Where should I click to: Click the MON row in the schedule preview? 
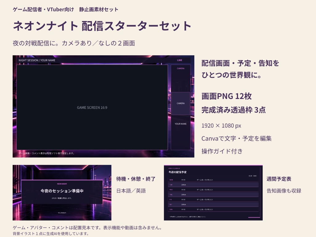pyautogui.click(x=213, y=180)
